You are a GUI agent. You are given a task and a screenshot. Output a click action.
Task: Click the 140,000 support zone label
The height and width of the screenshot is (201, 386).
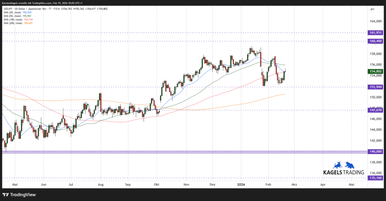point(375,151)
